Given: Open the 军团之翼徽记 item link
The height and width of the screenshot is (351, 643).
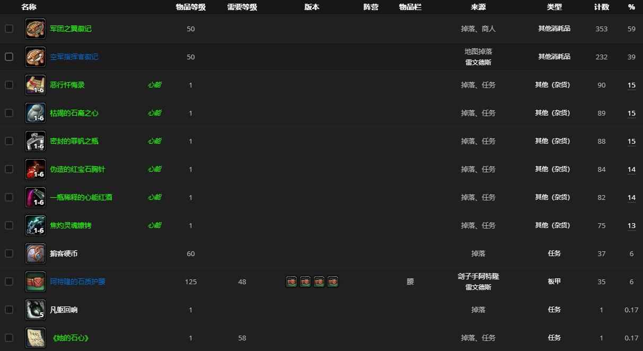Looking at the screenshot, I should click(71, 29).
